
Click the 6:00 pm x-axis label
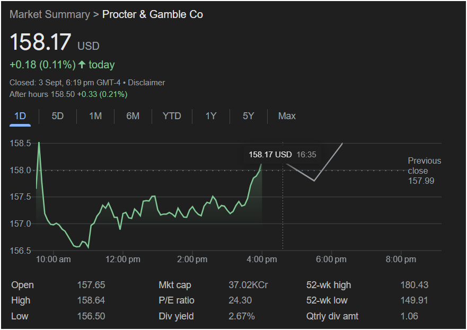pyautogui.click(x=331, y=259)
